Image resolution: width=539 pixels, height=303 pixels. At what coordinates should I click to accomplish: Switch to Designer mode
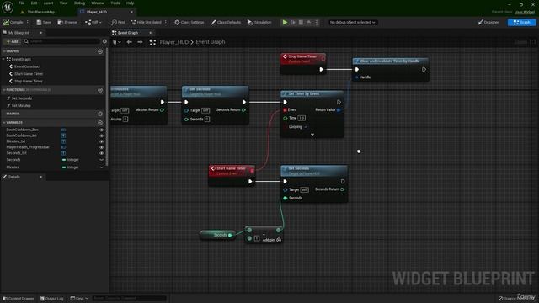pos(488,23)
